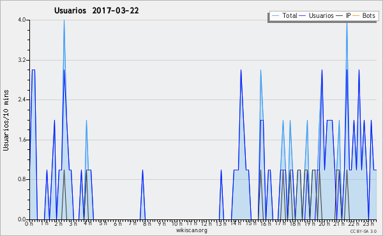Viewport: 383px width, 236px height.
Task: Click the 23 h mark on the time axis
Action: tap(368, 223)
